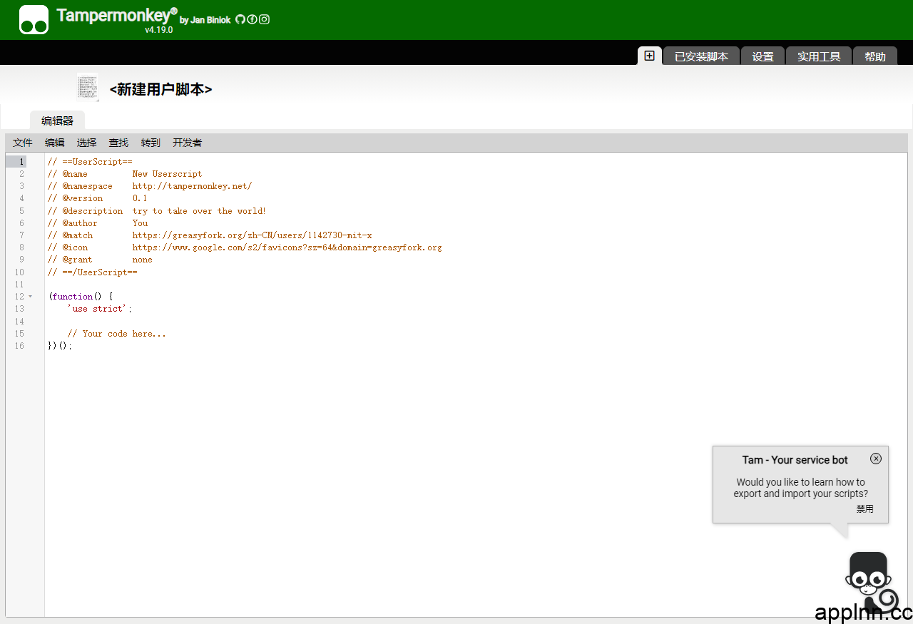Close the Tam service bot popup
Screen dimensions: 913x624
pos(876,459)
